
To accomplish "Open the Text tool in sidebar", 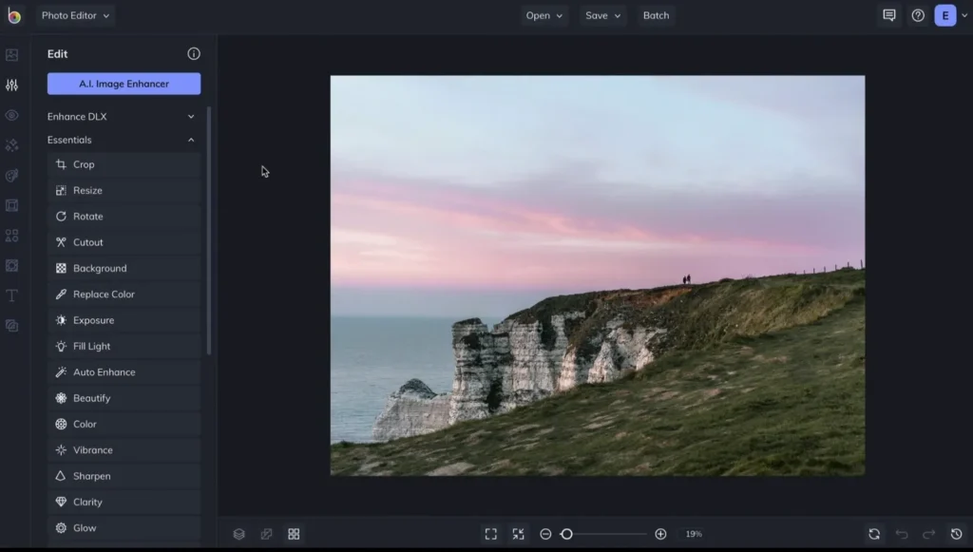I will pyautogui.click(x=11, y=295).
